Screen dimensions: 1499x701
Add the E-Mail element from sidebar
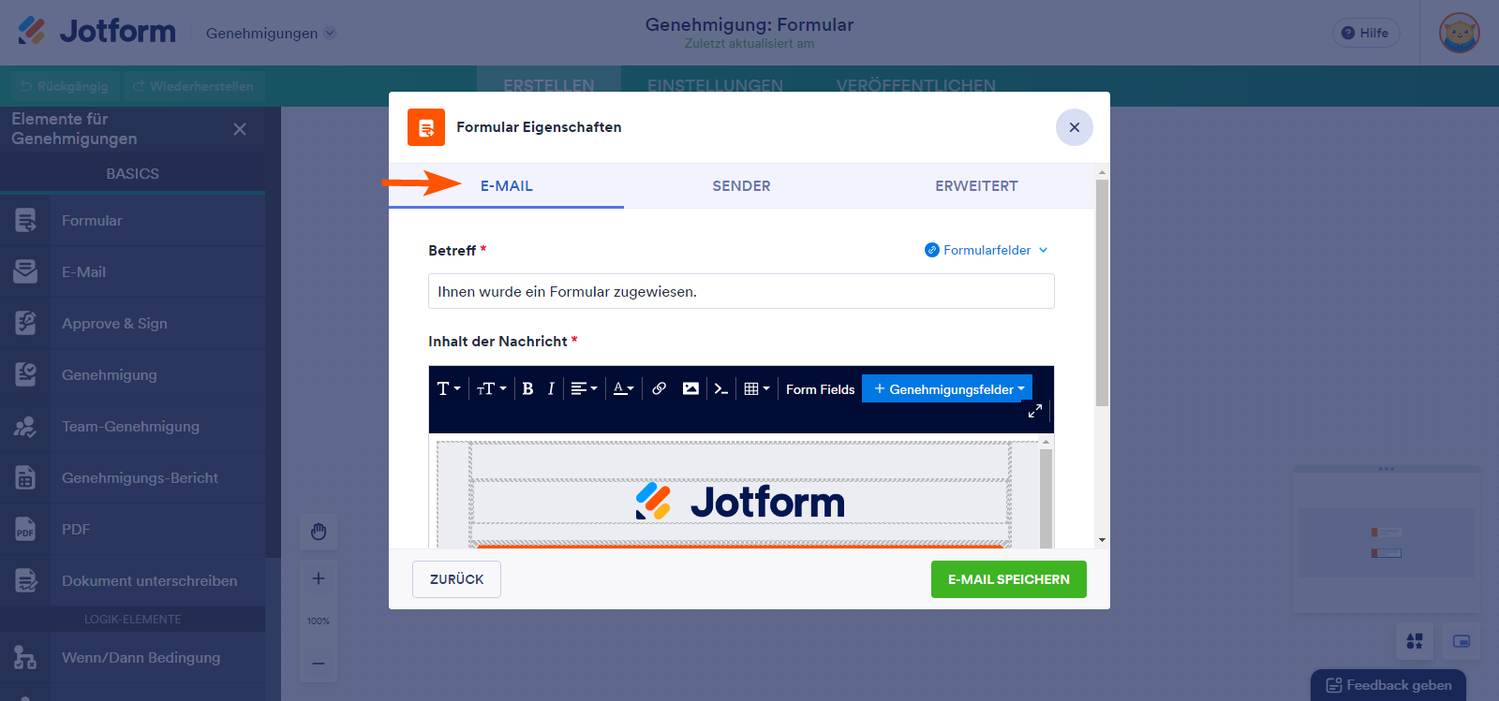[132, 271]
